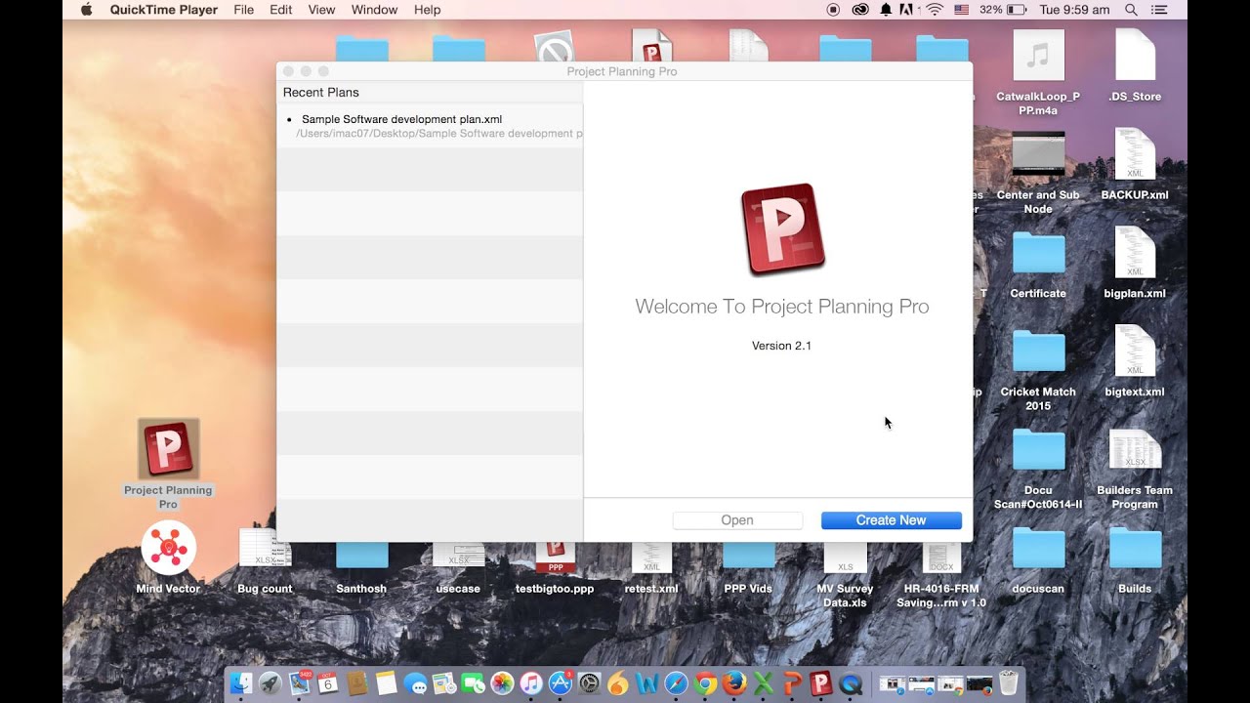Open Google Chrome in the dock
The height and width of the screenshot is (703, 1250).
(705, 683)
